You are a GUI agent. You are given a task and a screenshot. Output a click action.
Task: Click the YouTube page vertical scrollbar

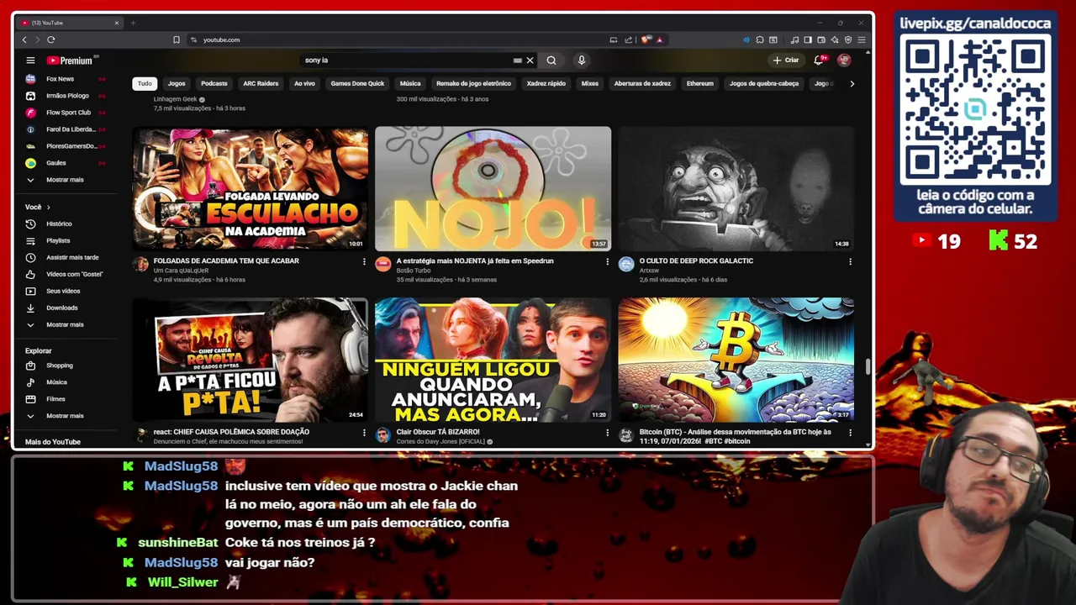coord(868,366)
